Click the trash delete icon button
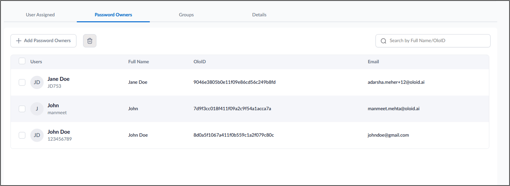 [x=90, y=41]
